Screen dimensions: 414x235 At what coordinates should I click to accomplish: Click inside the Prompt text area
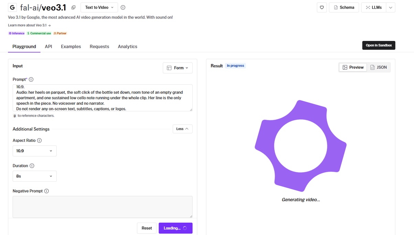tap(102, 98)
